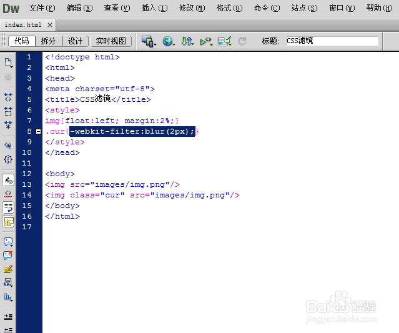This screenshot has height=333, width=399.
Task: Click the refresh design view icon
Action: click(242, 41)
